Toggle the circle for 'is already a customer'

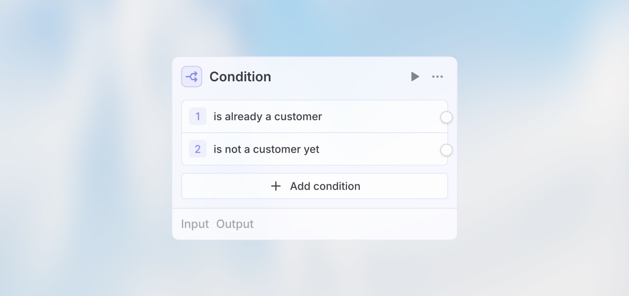pos(446,117)
